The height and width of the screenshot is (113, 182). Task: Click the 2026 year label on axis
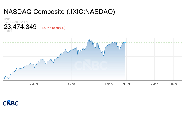[127, 84]
